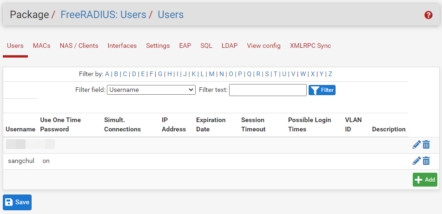Filter users by letter C

pos(125,74)
